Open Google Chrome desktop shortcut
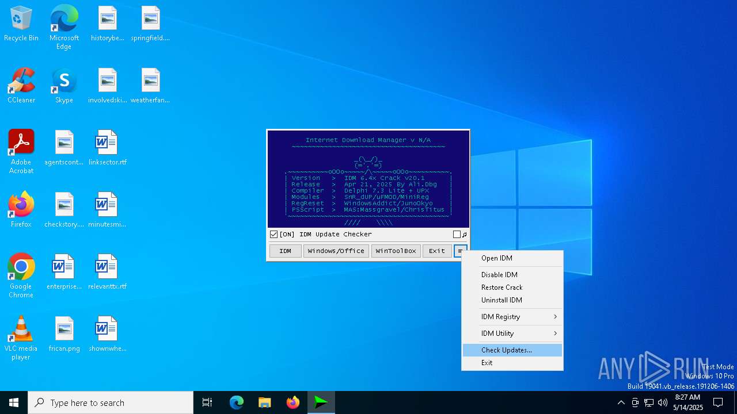The width and height of the screenshot is (737, 414). (21, 276)
